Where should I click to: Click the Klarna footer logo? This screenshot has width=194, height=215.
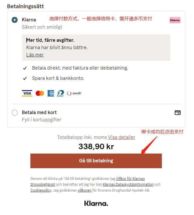click(x=96, y=203)
